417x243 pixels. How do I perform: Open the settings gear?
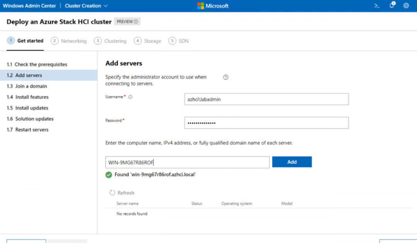tap(406, 5)
